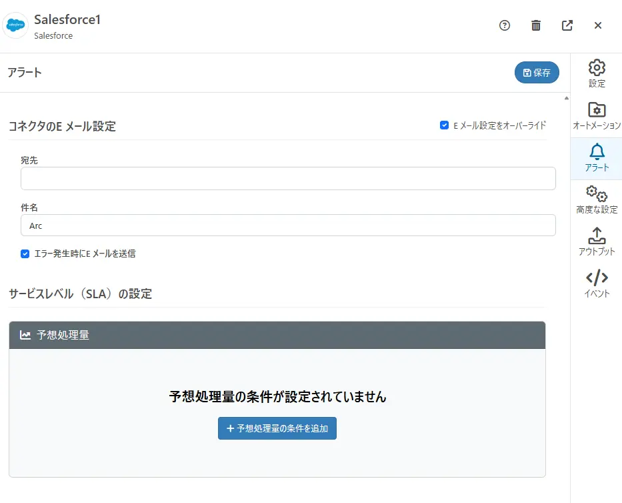Viewport: 622px width, 503px height.
Task: Click the scrollbar up arrow
Action: pos(567,98)
